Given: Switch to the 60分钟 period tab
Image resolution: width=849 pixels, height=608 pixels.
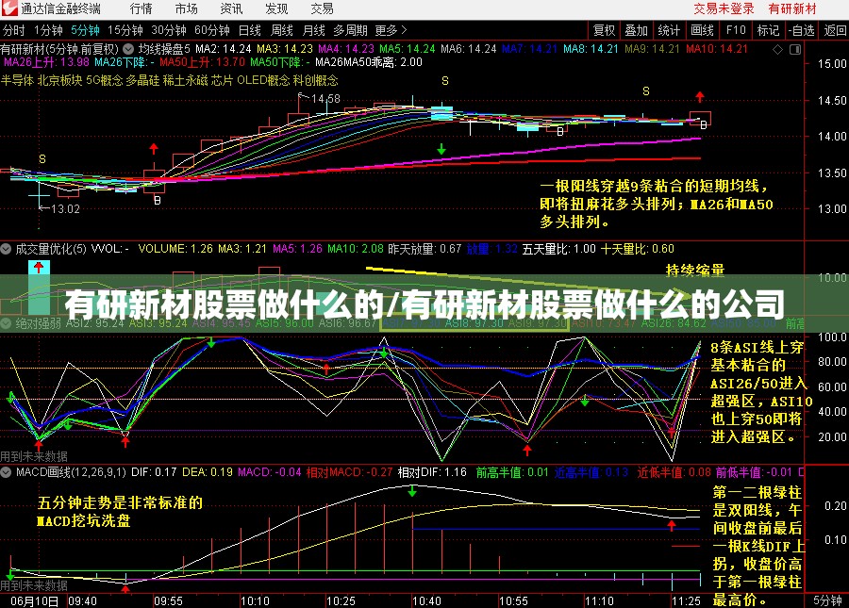Looking at the screenshot, I should click(212, 30).
